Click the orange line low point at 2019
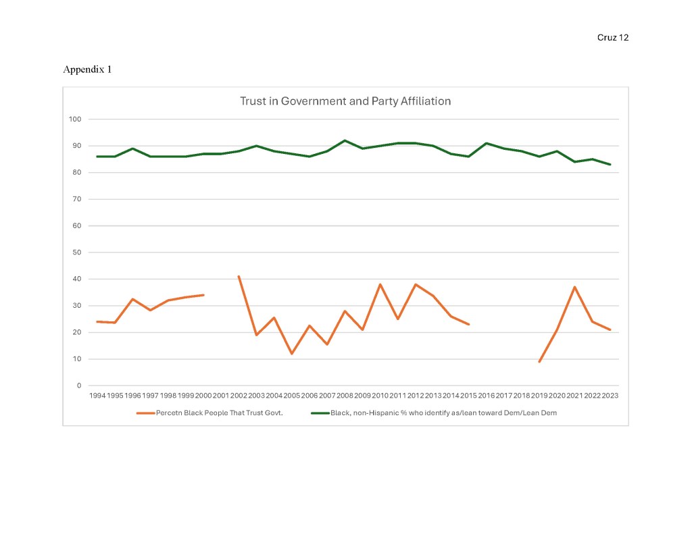 (x=539, y=362)
